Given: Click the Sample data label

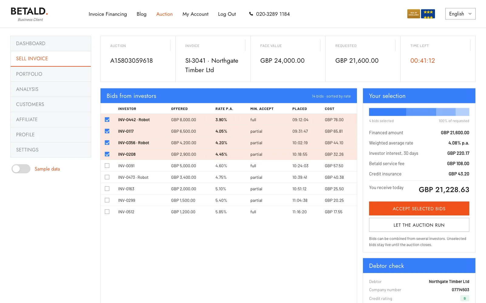Looking at the screenshot, I should tap(47, 169).
